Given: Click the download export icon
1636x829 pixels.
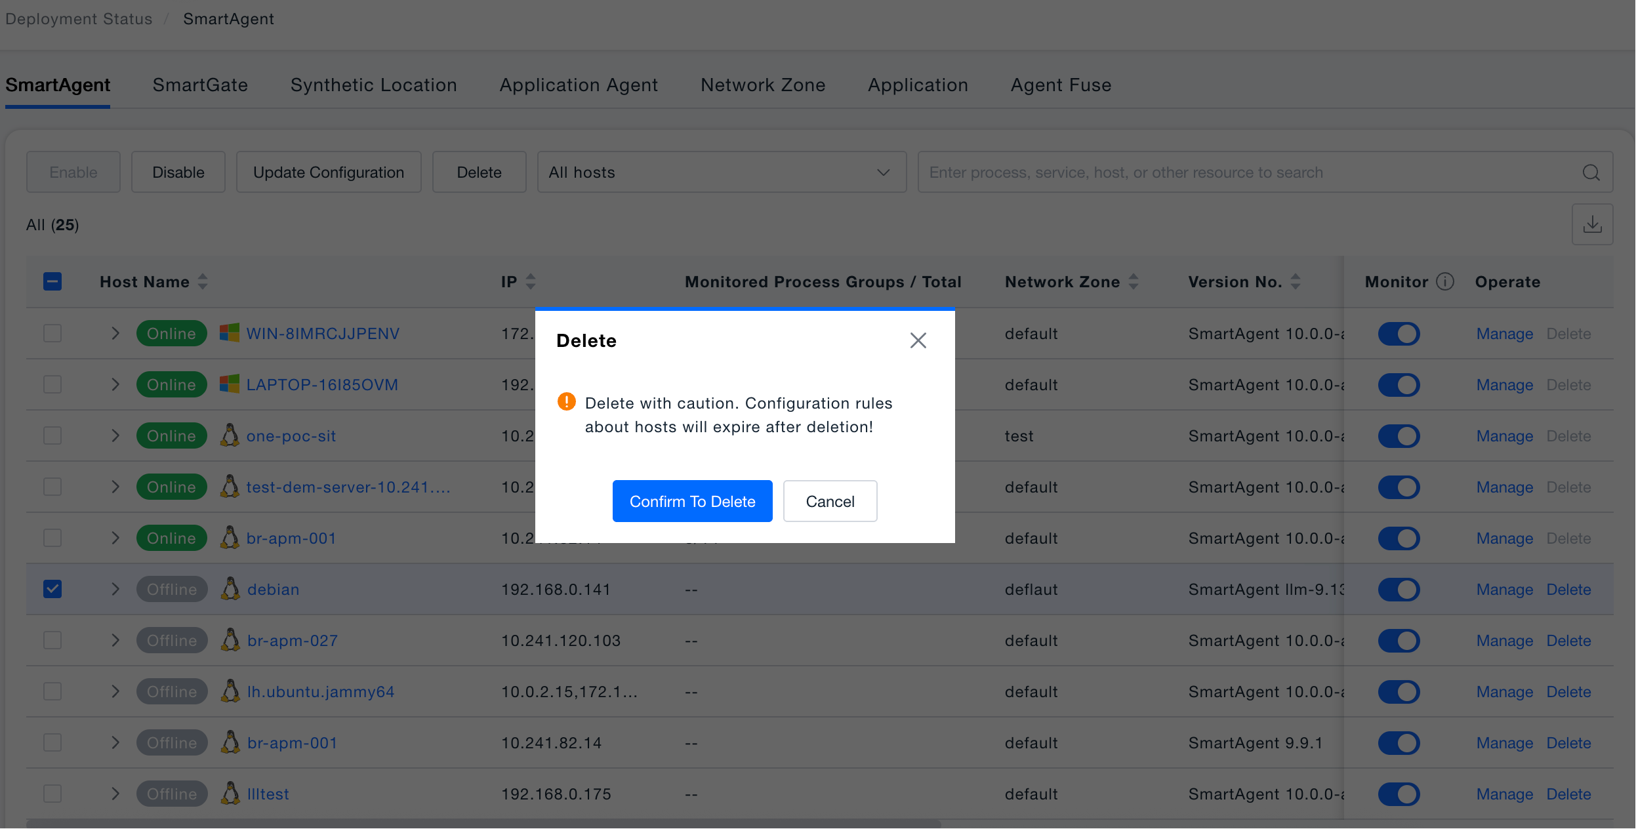Looking at the screenshot, I should pos(1592,224).
